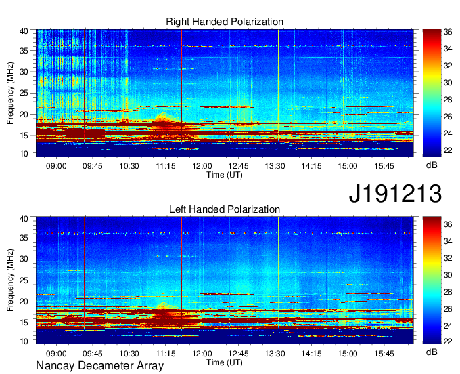This screenshot has width=460, height=374.
Task: Click the 30 MHz tick of Right Handed plot
Action: [x=24, y=72]
